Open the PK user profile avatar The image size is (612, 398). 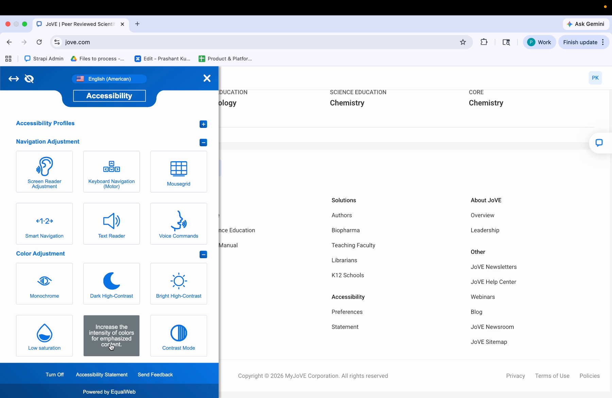pos(595,78)
